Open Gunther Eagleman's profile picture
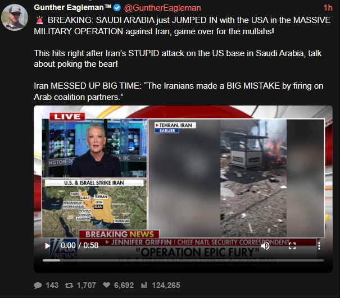This screenshot has width=340, height=298. [x=15, y=17]
